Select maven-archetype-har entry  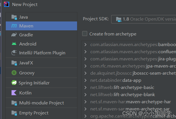130,102
